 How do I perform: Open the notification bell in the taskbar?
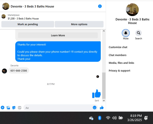(x=146, y=118)
